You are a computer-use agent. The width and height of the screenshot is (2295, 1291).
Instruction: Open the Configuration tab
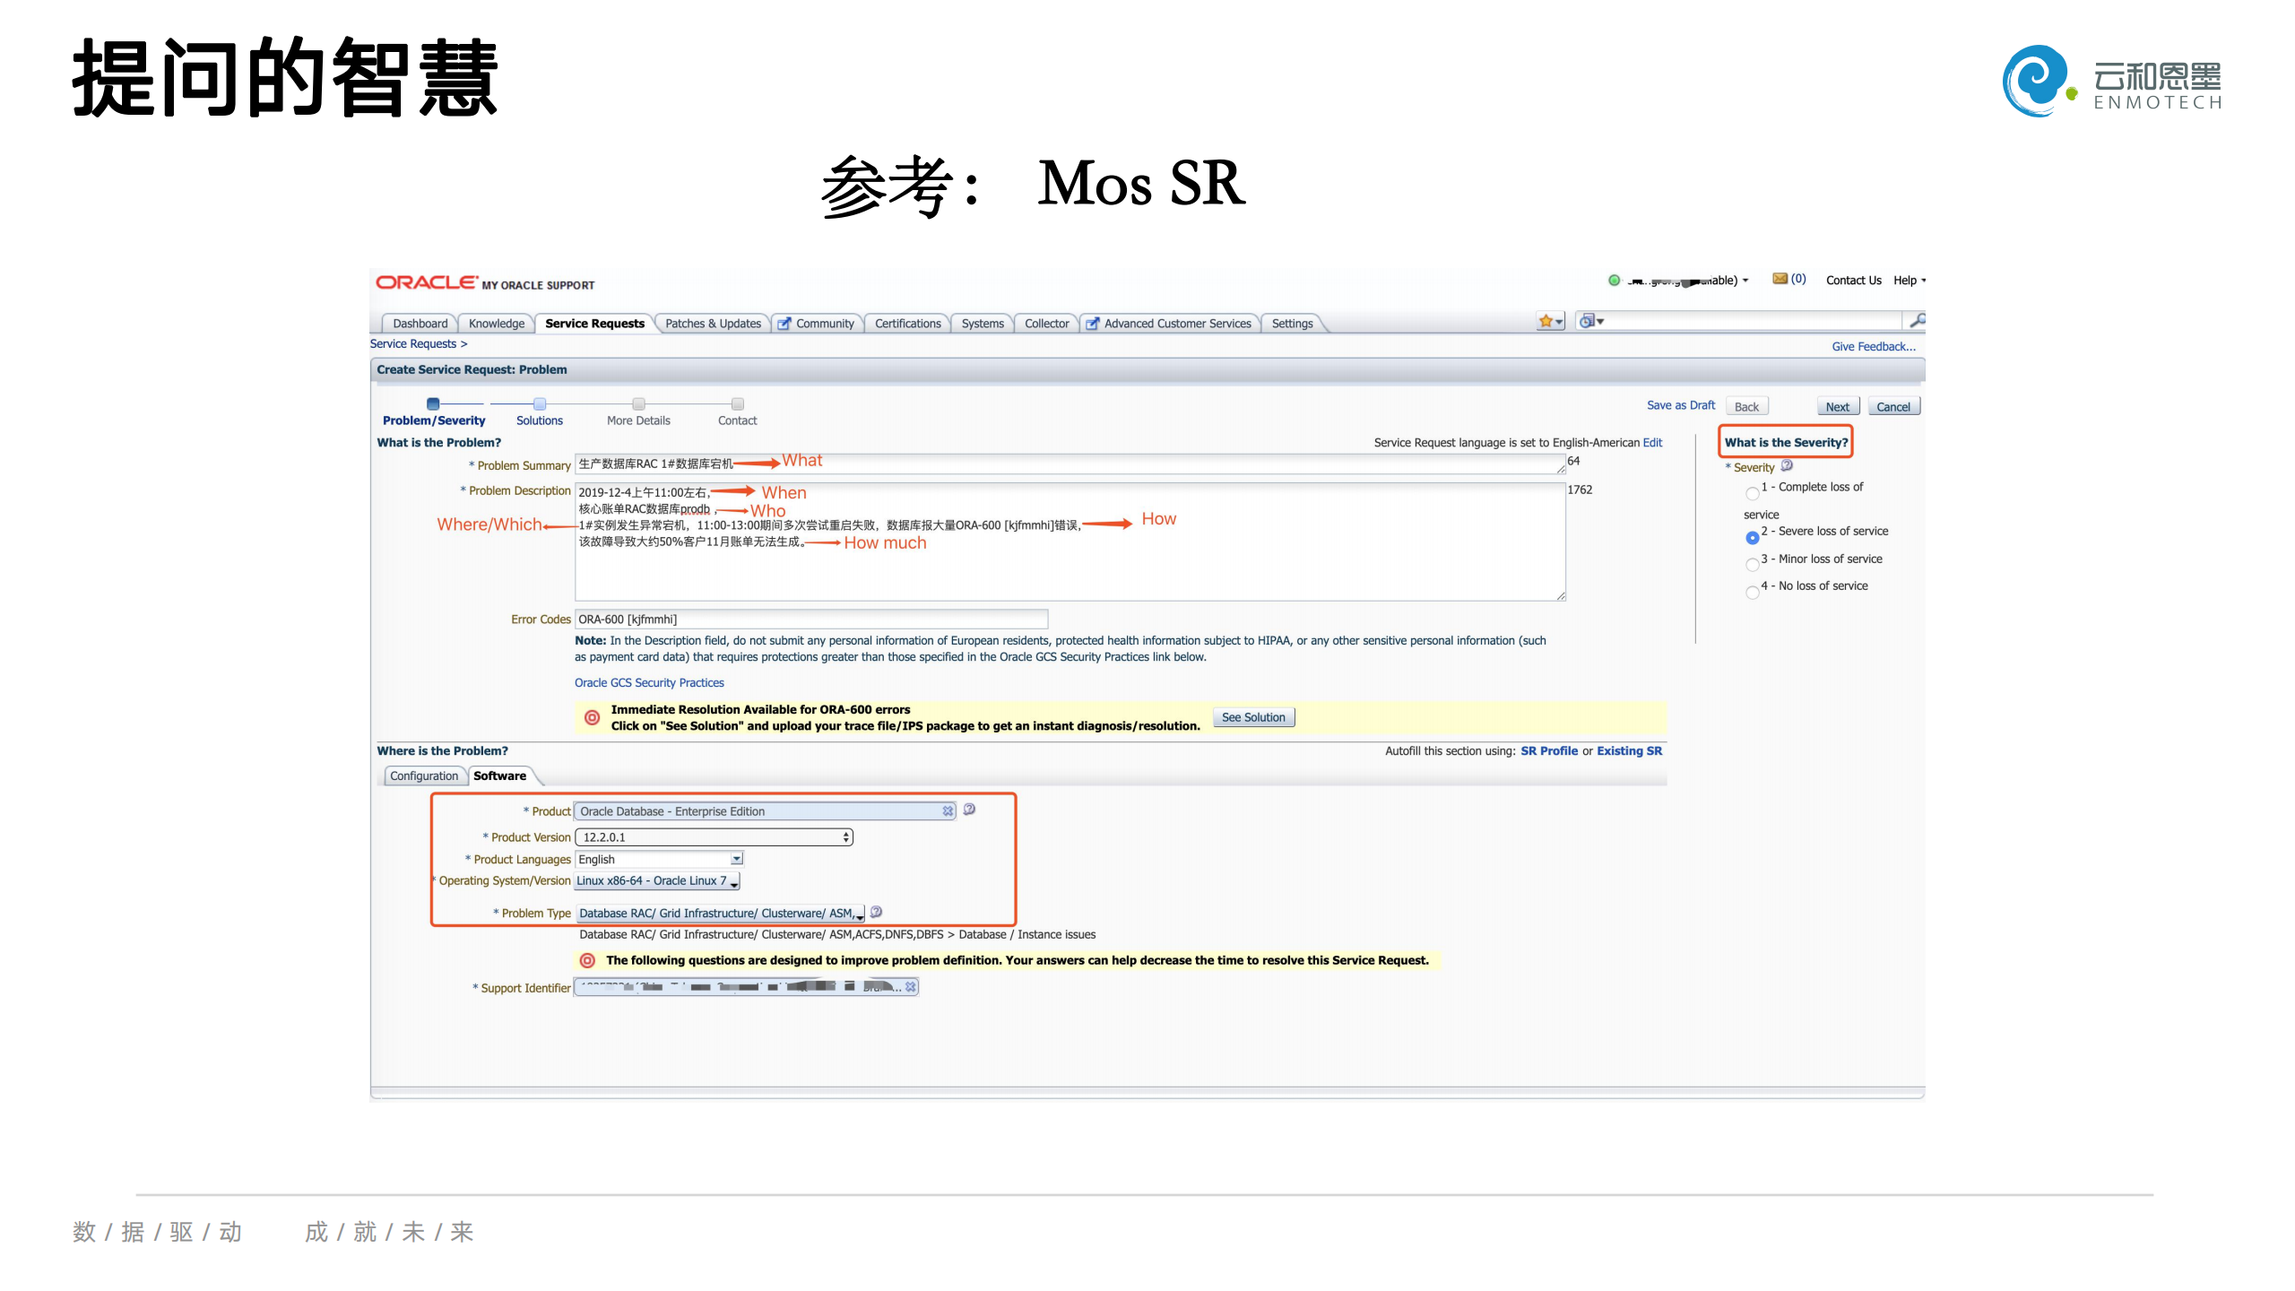(423, 776)
